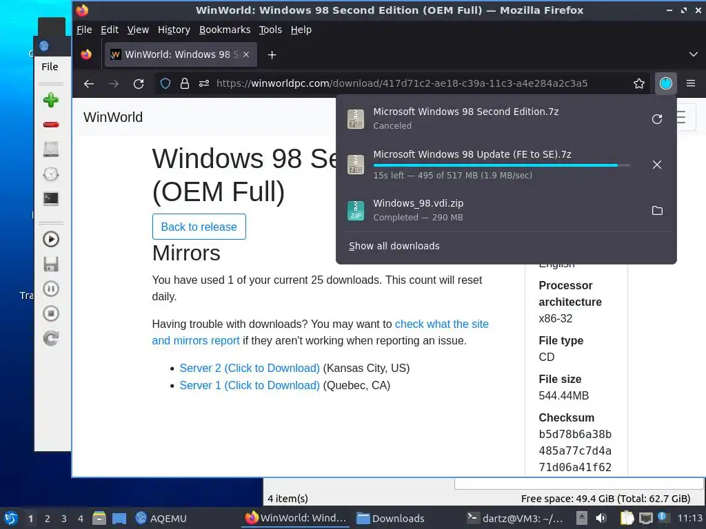
Task: Retry canceled Windows 98 Second Edition download
Action: coord(657,118)
